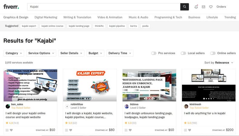239x136 pixels.
Task: Open Digital Marketing category
Action: coord(46,17)
